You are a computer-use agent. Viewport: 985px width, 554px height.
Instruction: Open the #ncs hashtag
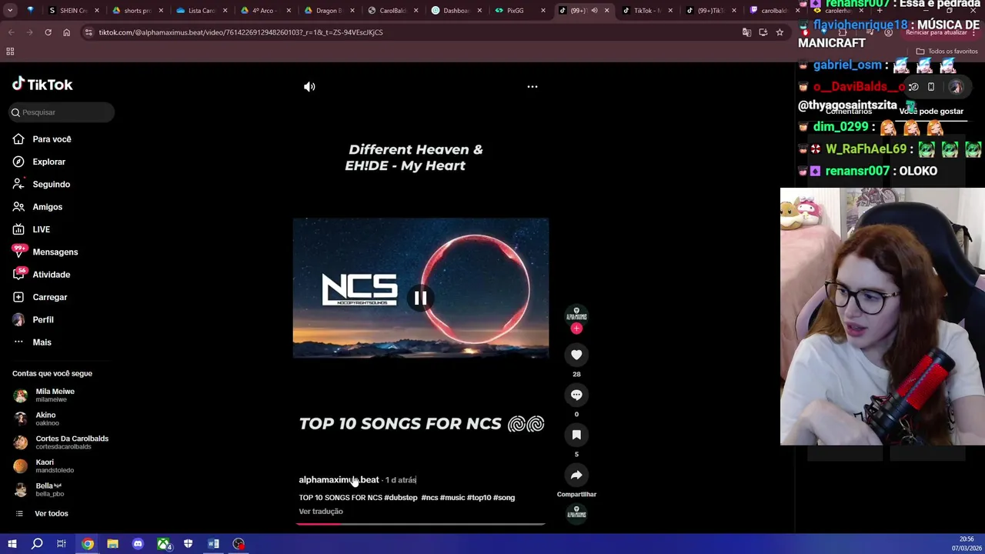coord(429,498)
